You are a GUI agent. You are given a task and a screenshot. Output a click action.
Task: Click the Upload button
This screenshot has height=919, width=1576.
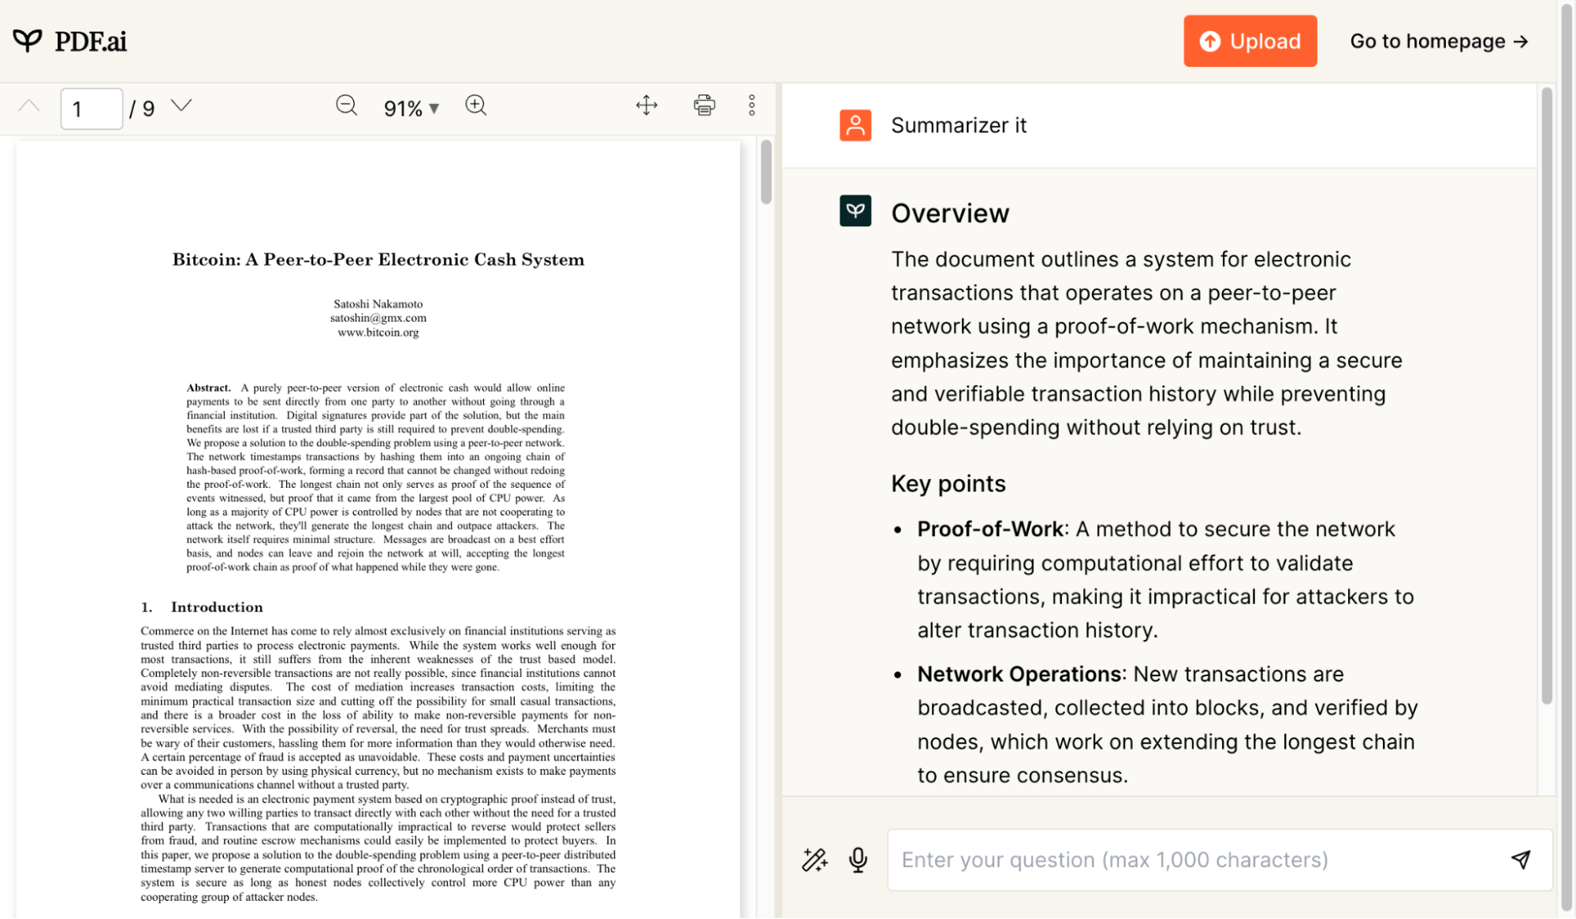click(1250, 41)
